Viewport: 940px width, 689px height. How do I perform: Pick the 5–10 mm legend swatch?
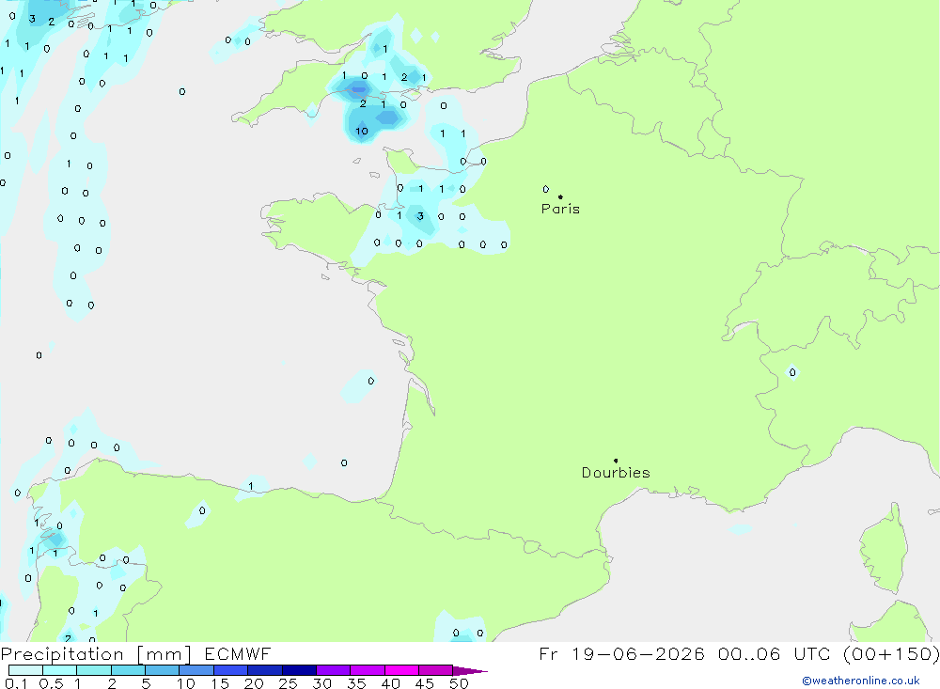coord(163,670)
